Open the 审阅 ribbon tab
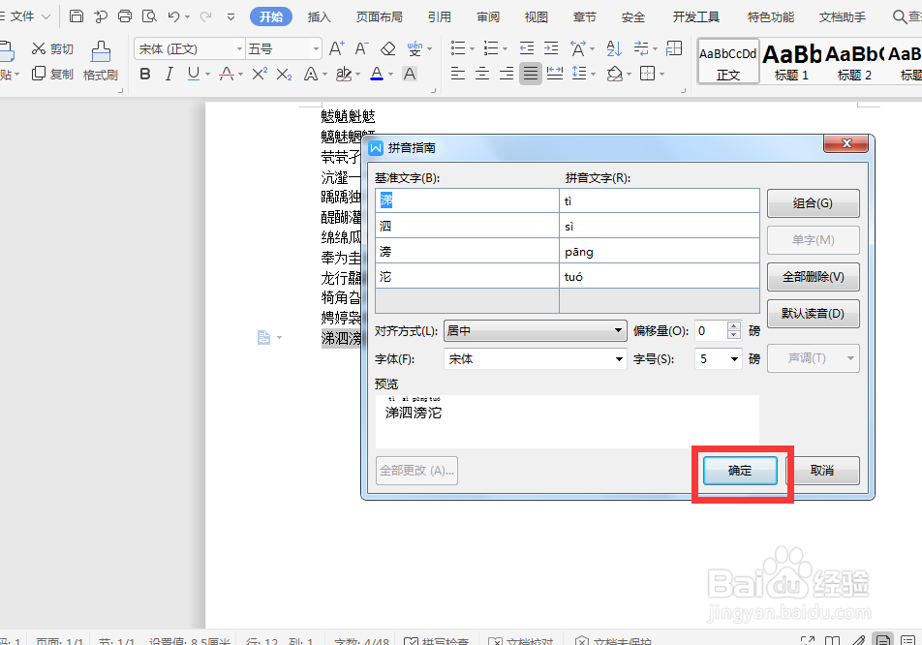Screen dimensions: 922x645 tap(487, 16)
